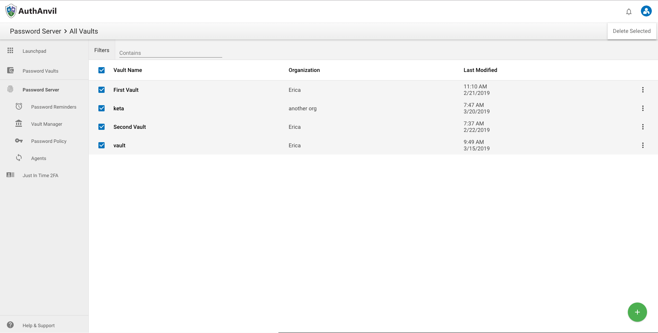Open the Agents page

(39, 158)
